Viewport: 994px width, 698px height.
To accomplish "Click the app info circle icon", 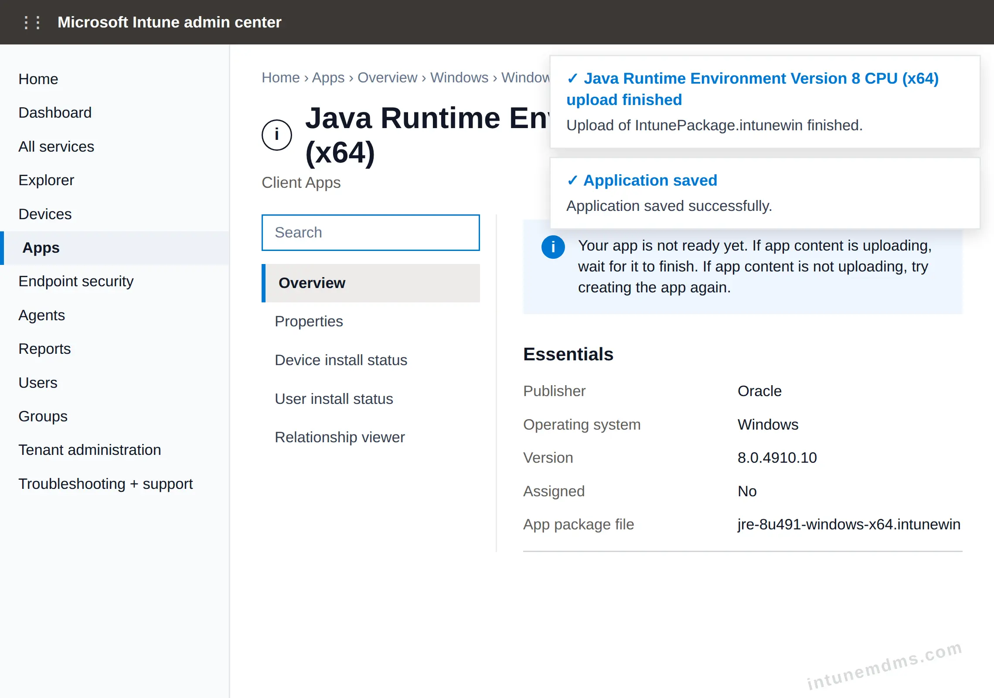I will tap(276, 135).
